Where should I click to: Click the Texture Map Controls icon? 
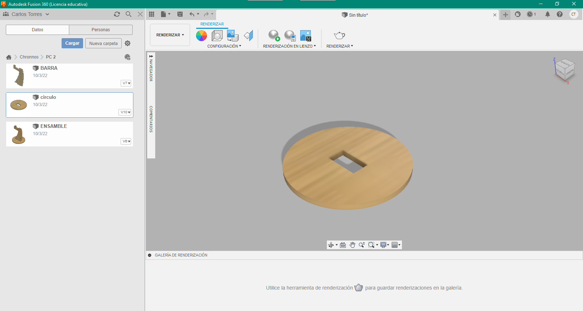click(x=249, y=36)
